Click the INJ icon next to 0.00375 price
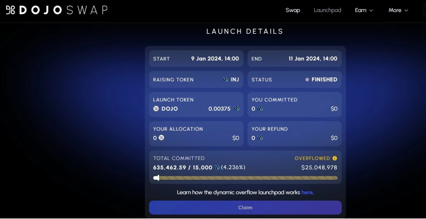Screen dimensions: 426x219 [236, 109]
